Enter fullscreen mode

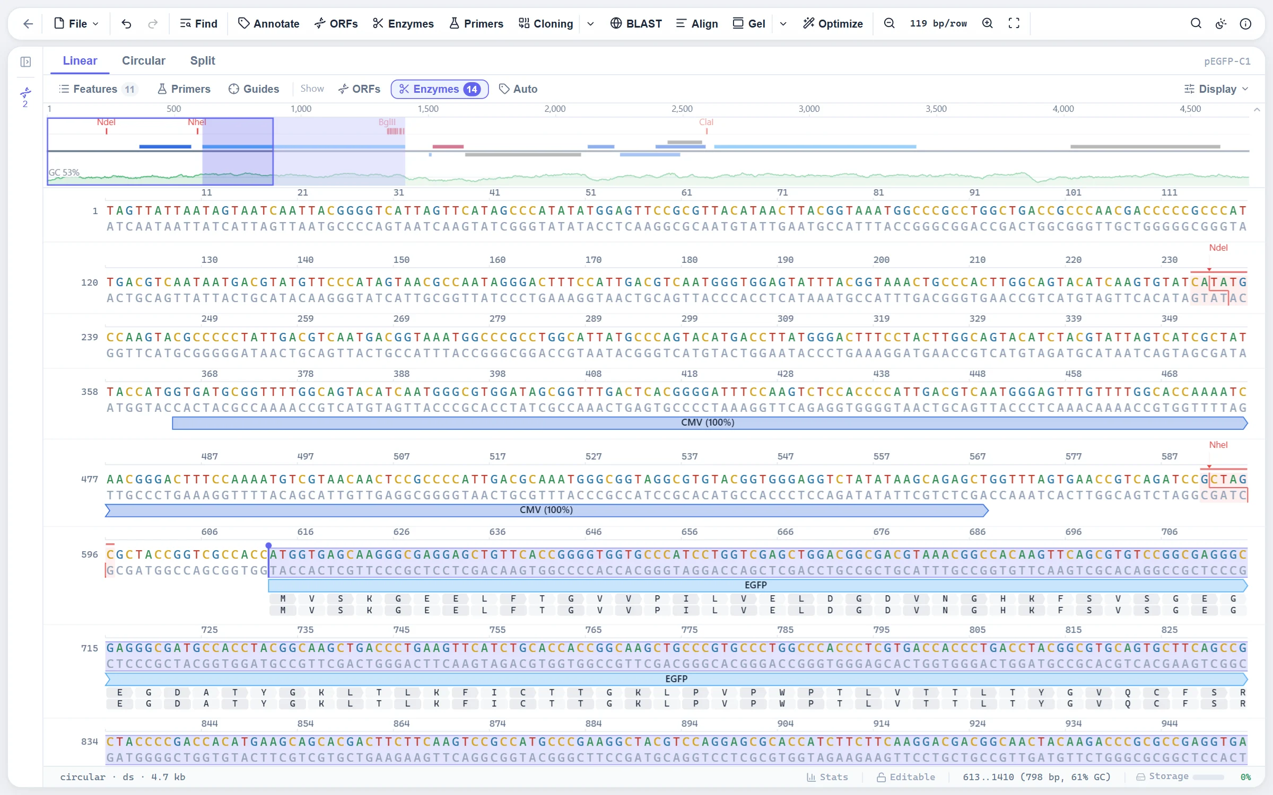(x=1014, y=24)
